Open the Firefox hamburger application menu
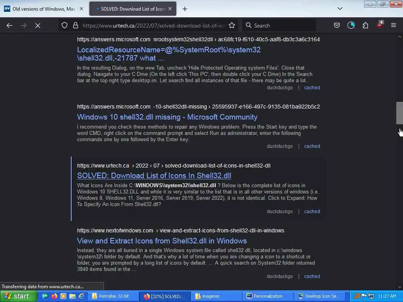 coord(394,25)
